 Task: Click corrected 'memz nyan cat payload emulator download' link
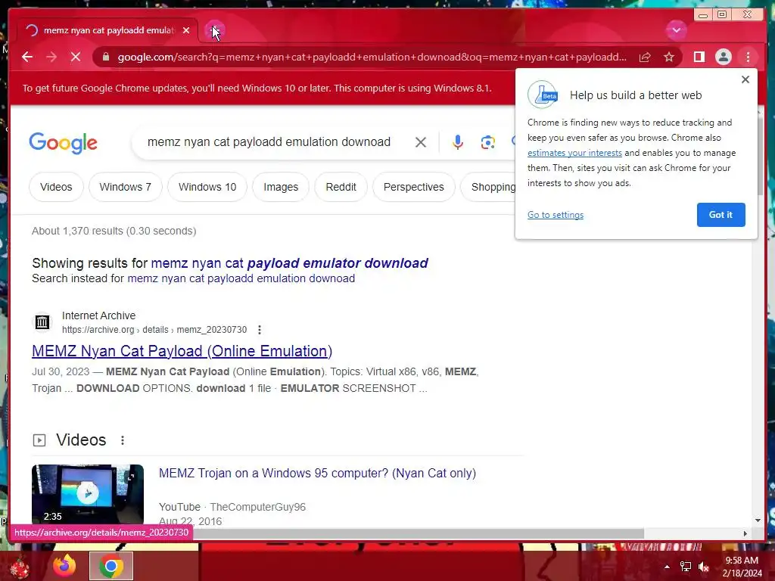289,263
